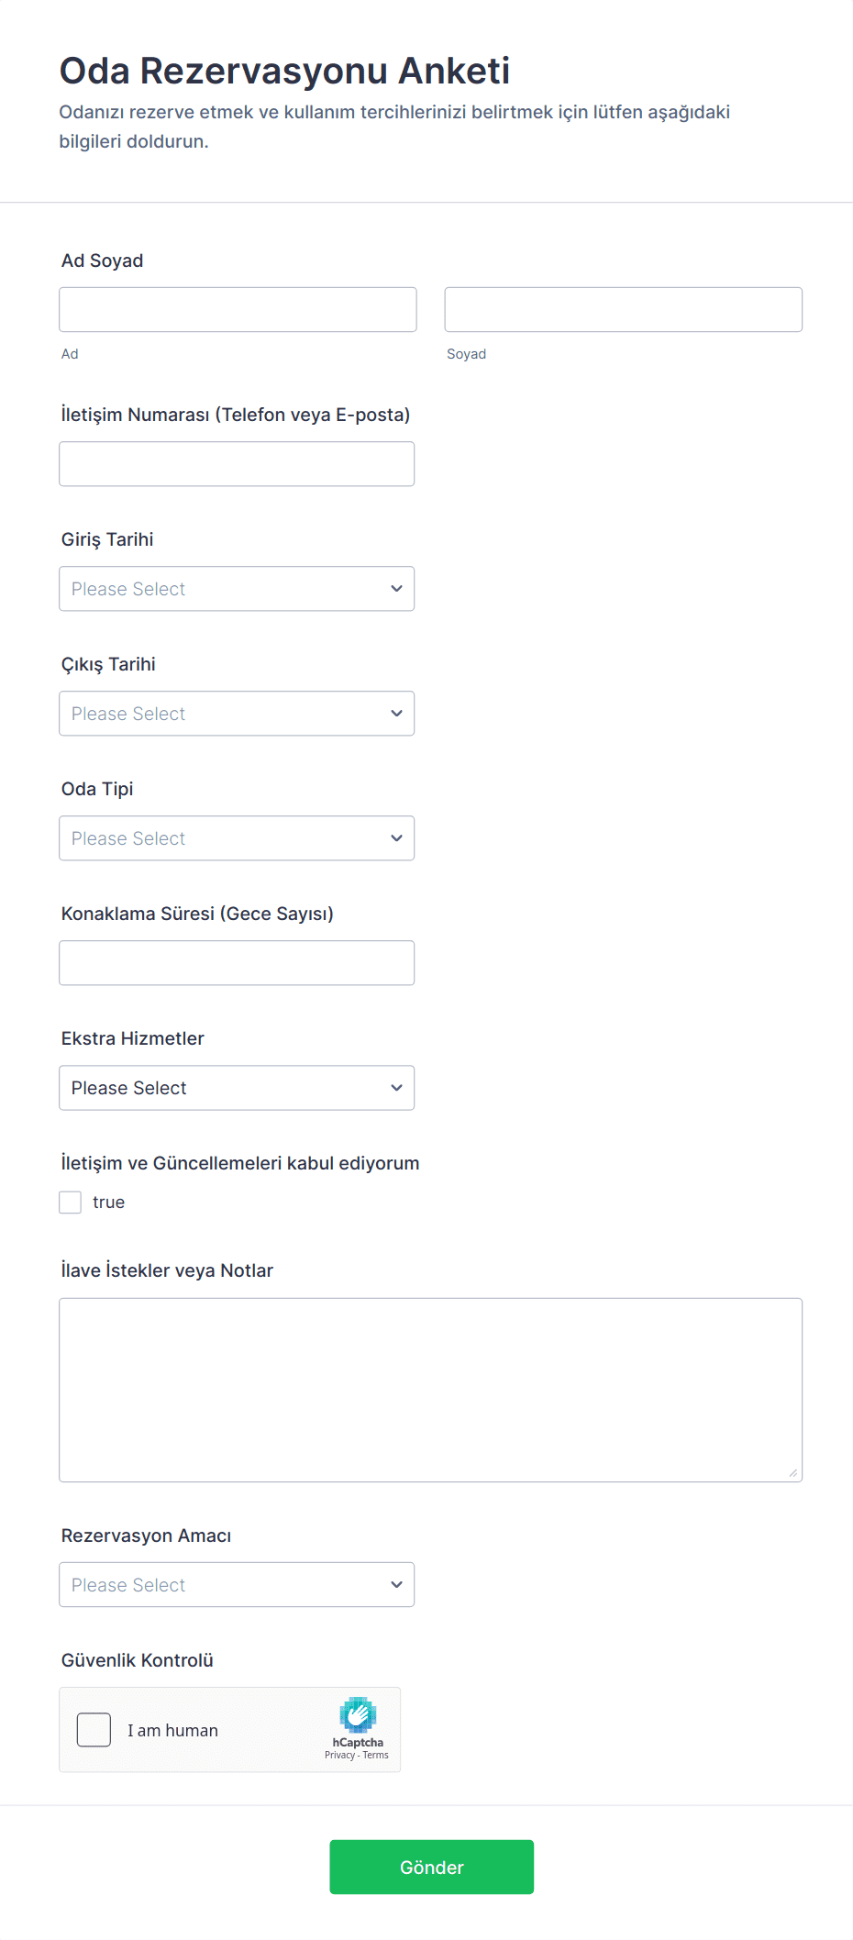Viewport: 853px width, 1940px height.
Task: Click the hCaptcha logo icon
Action: point(358,1715)
